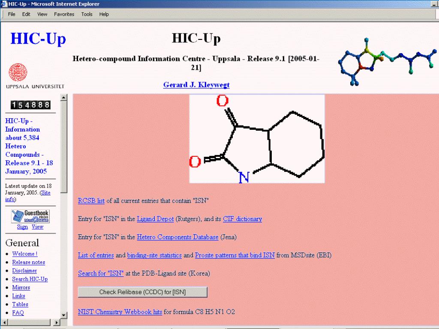Open the Search for "ISN" link
Screen dimensions: 439x329
tap(101, 273)
